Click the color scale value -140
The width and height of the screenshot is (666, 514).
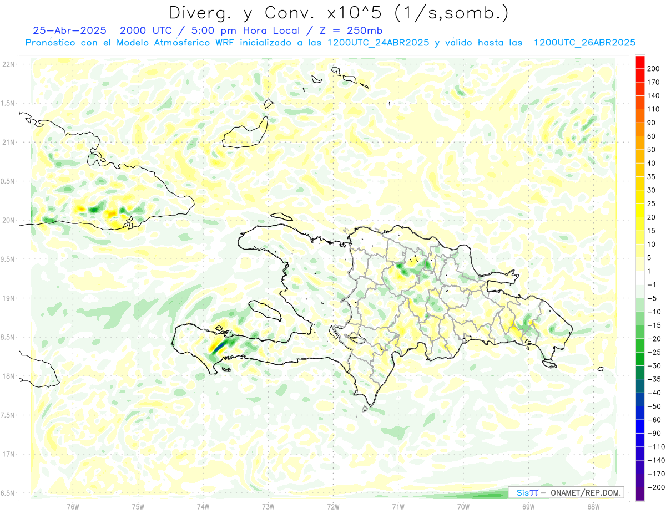coord(657,460)
